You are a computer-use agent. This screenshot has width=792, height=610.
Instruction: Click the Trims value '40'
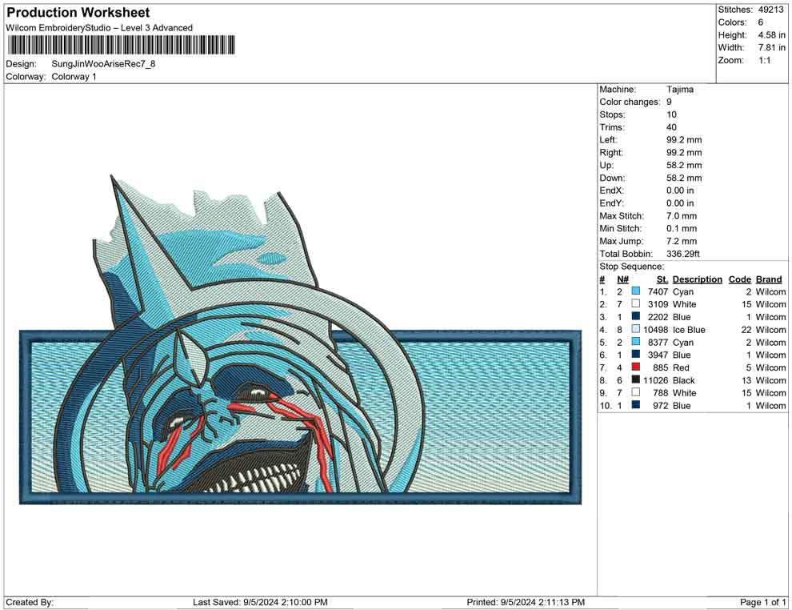pos(671,127)
